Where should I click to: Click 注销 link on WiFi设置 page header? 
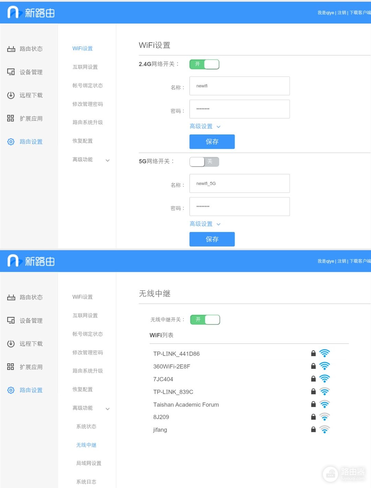(x=342, y=13)
